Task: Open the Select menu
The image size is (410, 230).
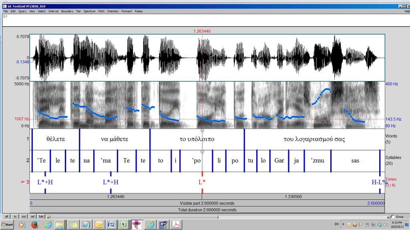Action: pos(42,11)
